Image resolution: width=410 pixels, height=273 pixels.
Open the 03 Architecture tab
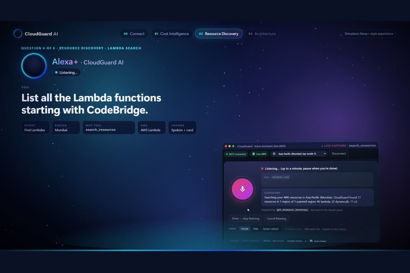262,34
